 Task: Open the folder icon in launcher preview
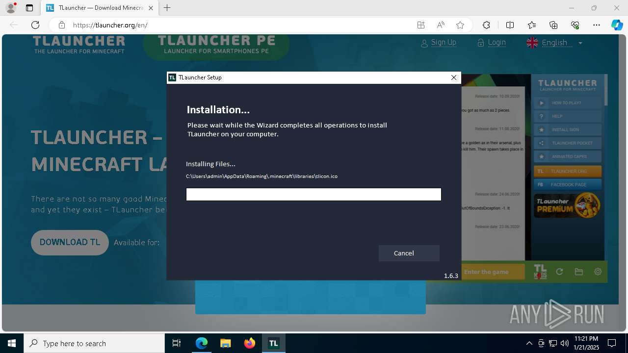578,272
